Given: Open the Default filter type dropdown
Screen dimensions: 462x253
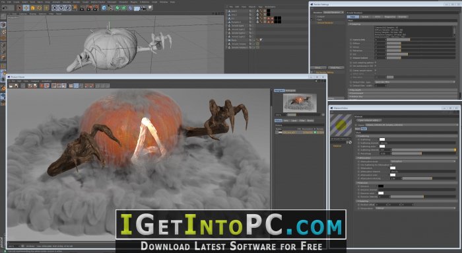Looking at the screenshot, I should point(415,82).
